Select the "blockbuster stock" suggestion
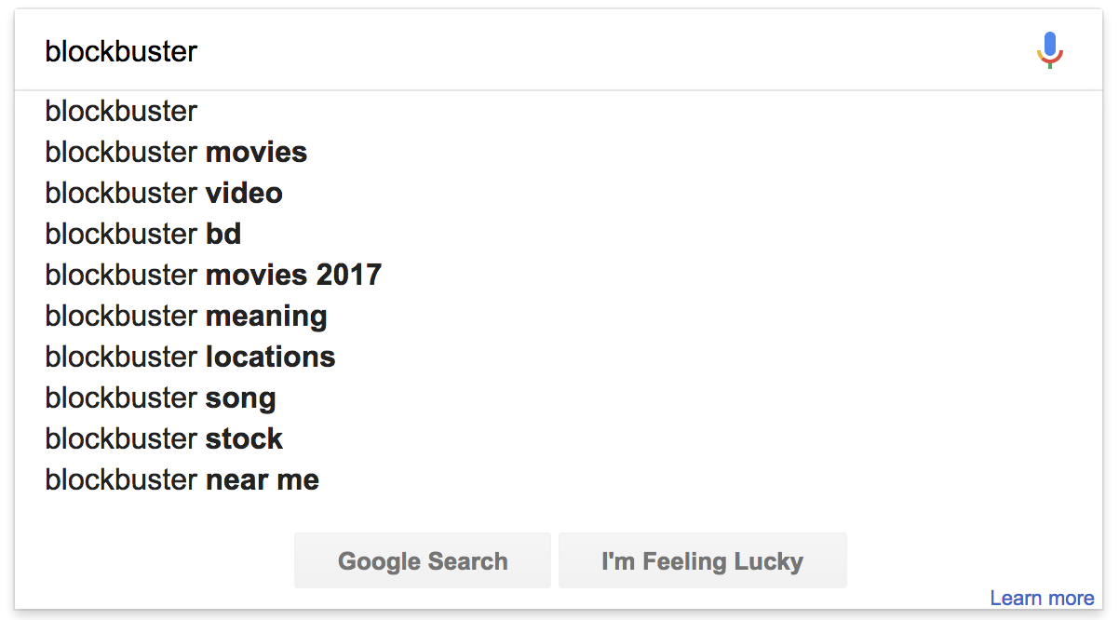 559,439
